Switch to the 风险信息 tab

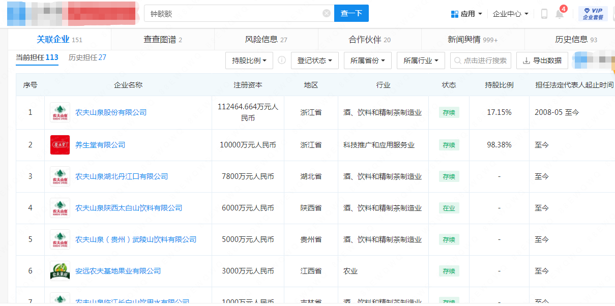tap(266, 40)
